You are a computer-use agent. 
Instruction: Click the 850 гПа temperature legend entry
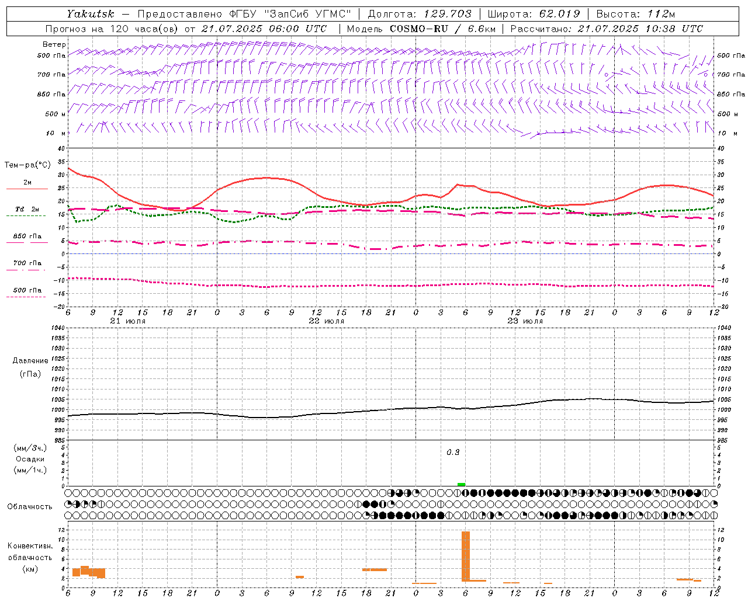point(27,237)
